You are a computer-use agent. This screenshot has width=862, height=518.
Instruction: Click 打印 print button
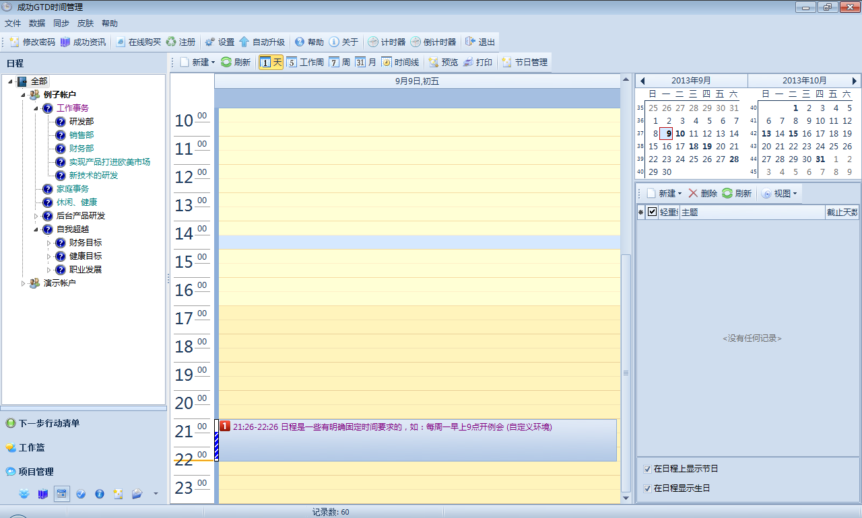(x=477, y=62)
